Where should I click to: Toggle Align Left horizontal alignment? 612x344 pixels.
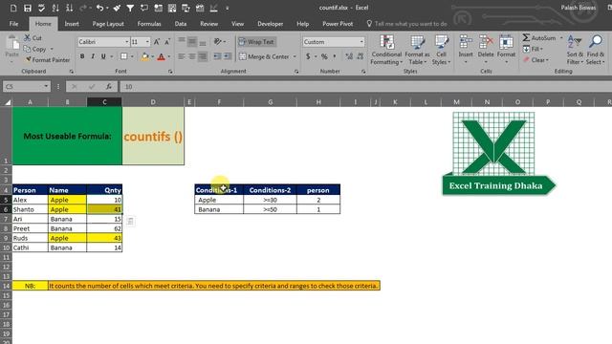pyautogui.click(x=182, y=56)
